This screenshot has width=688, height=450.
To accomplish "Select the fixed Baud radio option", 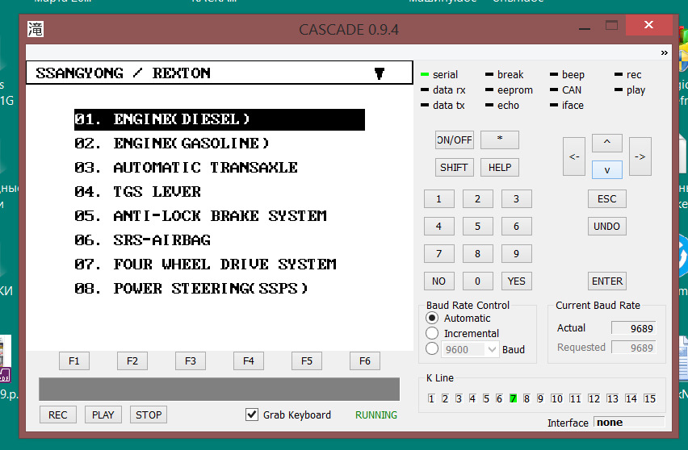I will tap(432, 348).
